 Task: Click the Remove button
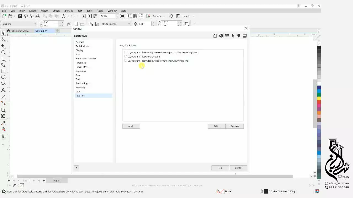tap(235, 126)
